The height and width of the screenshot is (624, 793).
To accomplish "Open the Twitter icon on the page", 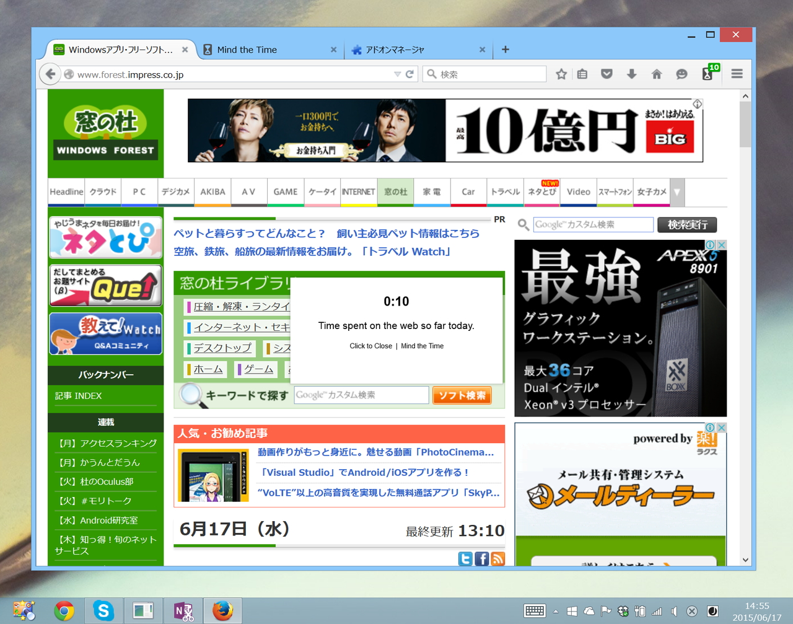I will (465, 559).
